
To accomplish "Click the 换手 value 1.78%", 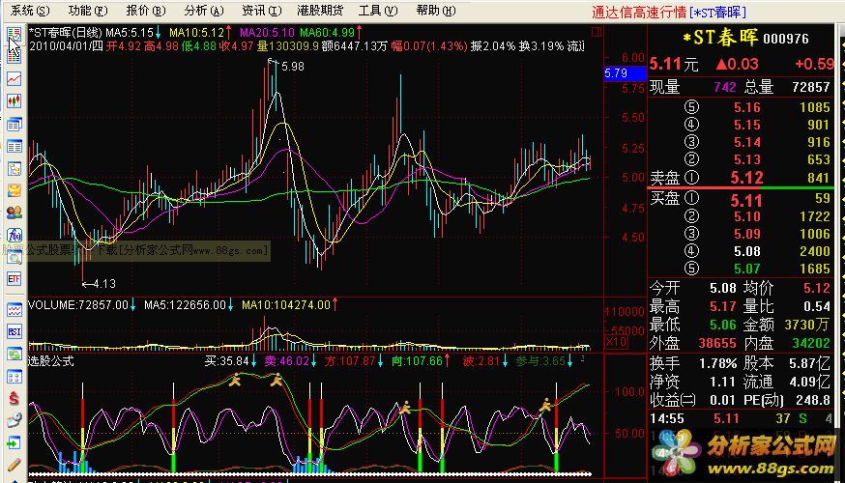I will (717, 364).
